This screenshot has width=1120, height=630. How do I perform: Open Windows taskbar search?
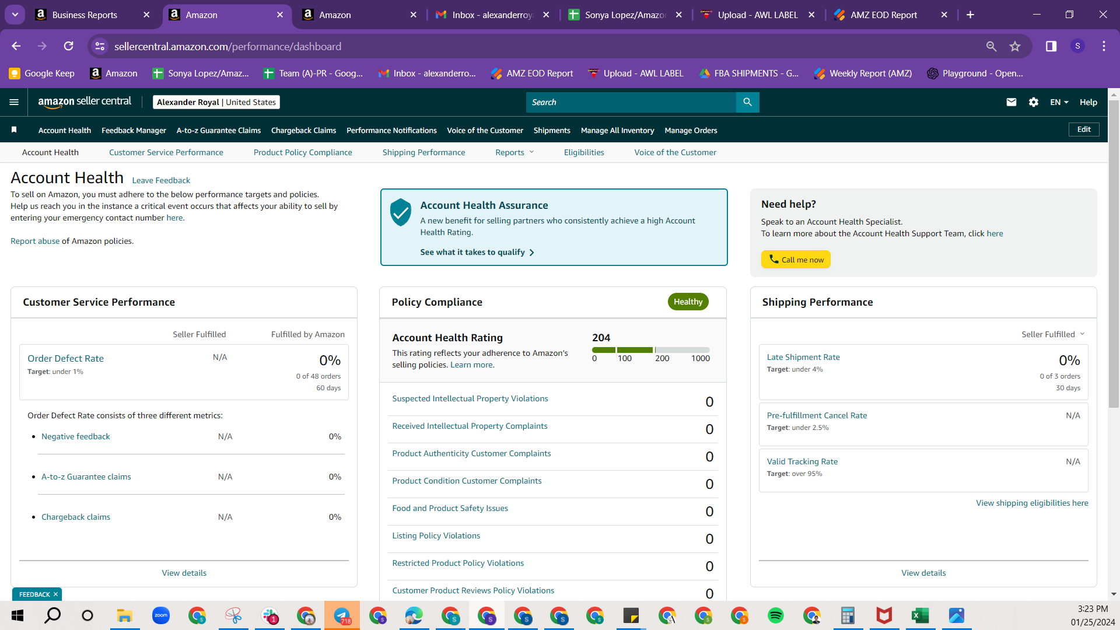53,615
